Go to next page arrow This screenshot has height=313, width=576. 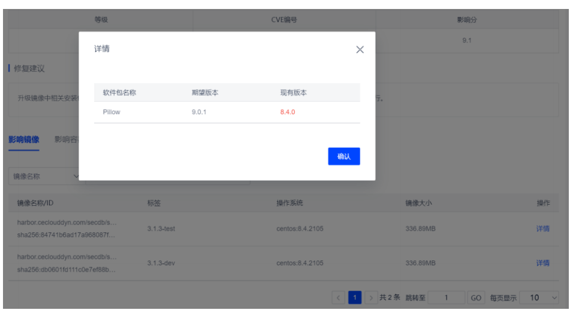pyautogui.click(x=370, y=297)
